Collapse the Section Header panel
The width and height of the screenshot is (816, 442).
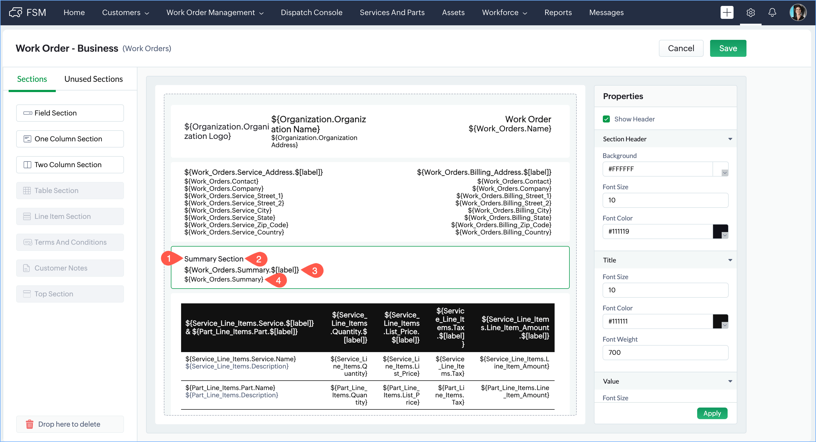pos(730,139)
